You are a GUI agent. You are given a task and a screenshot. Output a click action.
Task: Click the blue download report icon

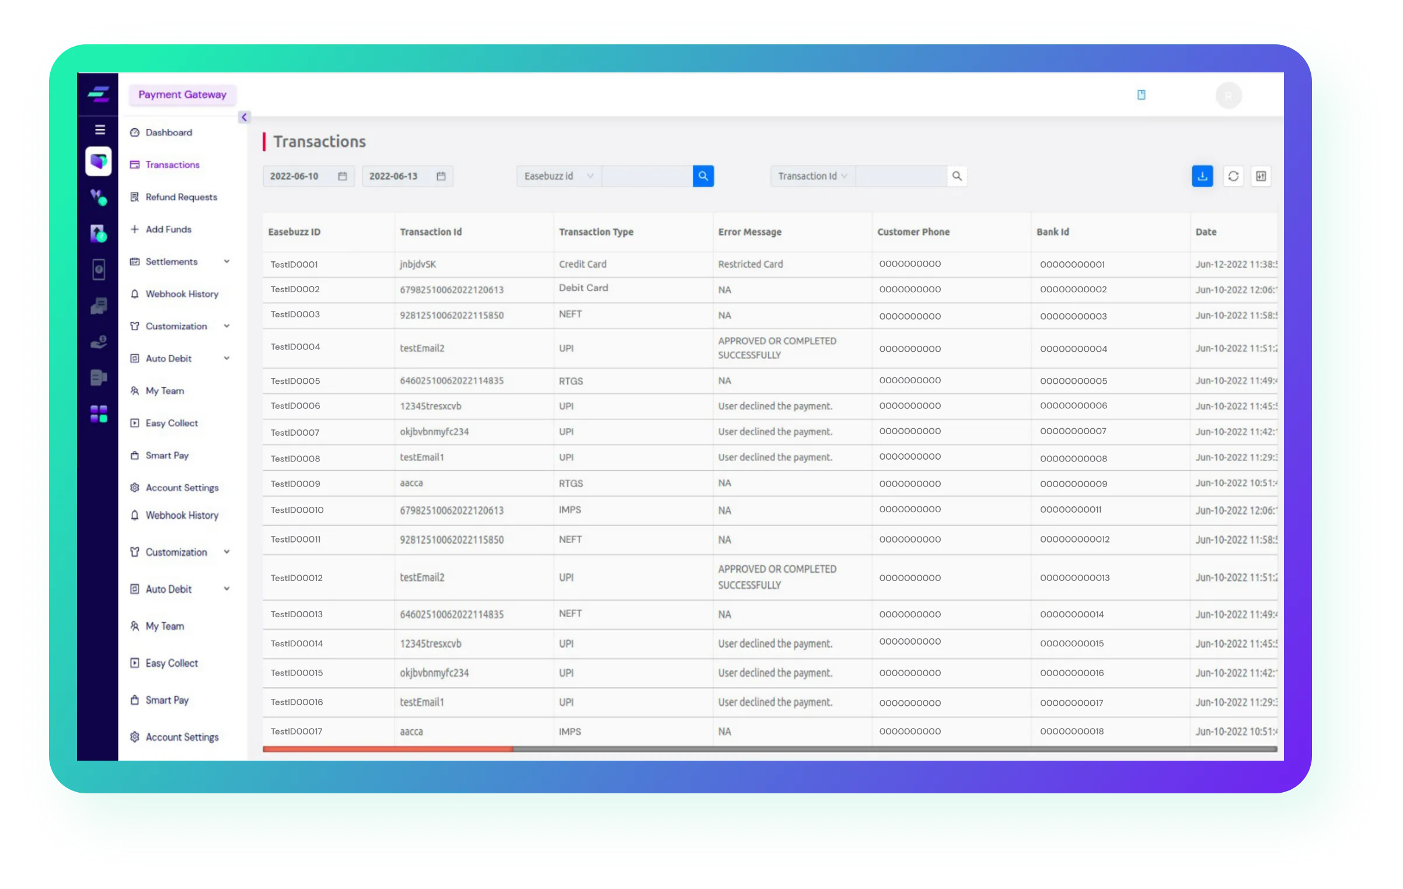[x=1202, y=176]
